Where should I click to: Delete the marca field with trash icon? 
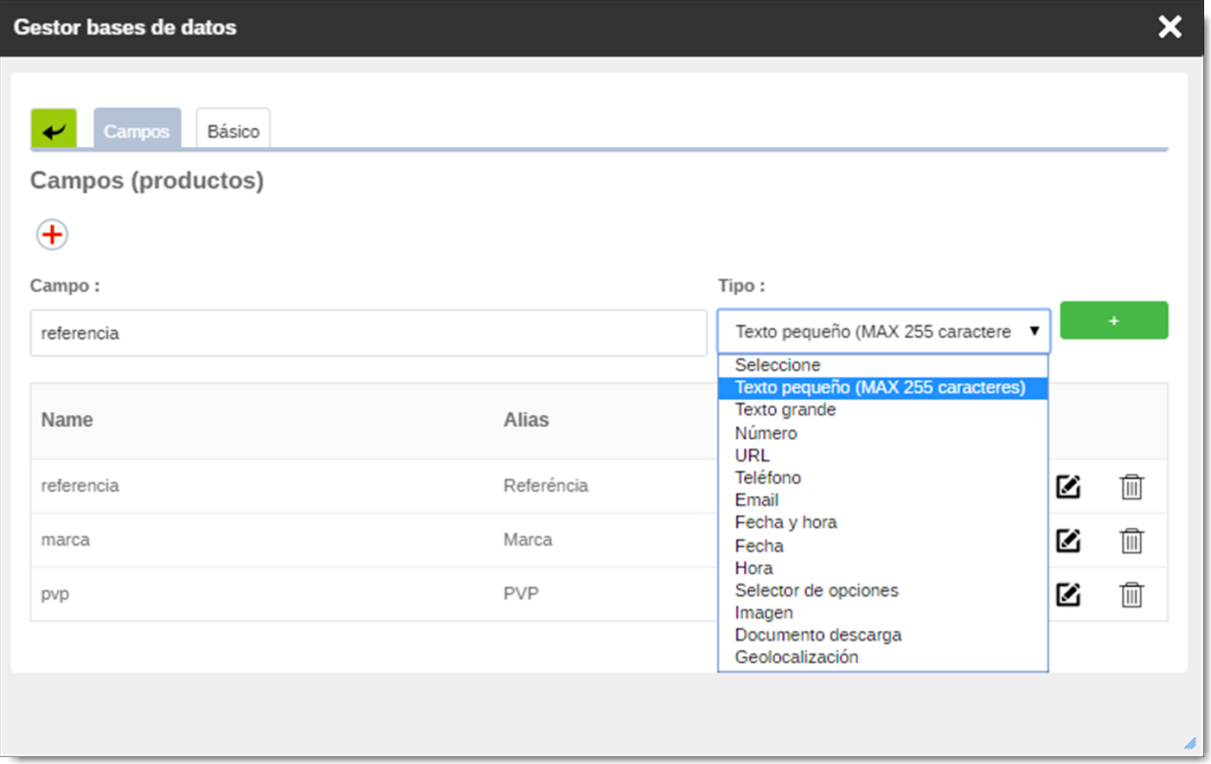(x=1131, y=541)
